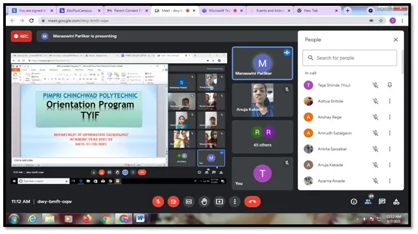The width and height of the screenshot is (418, 234).
Task: Toggle captions button
Action: pos(189,202)
